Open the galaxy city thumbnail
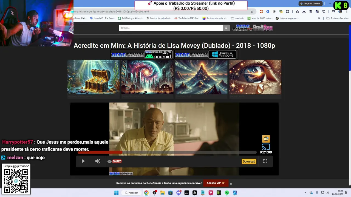 tap(148, 77)
